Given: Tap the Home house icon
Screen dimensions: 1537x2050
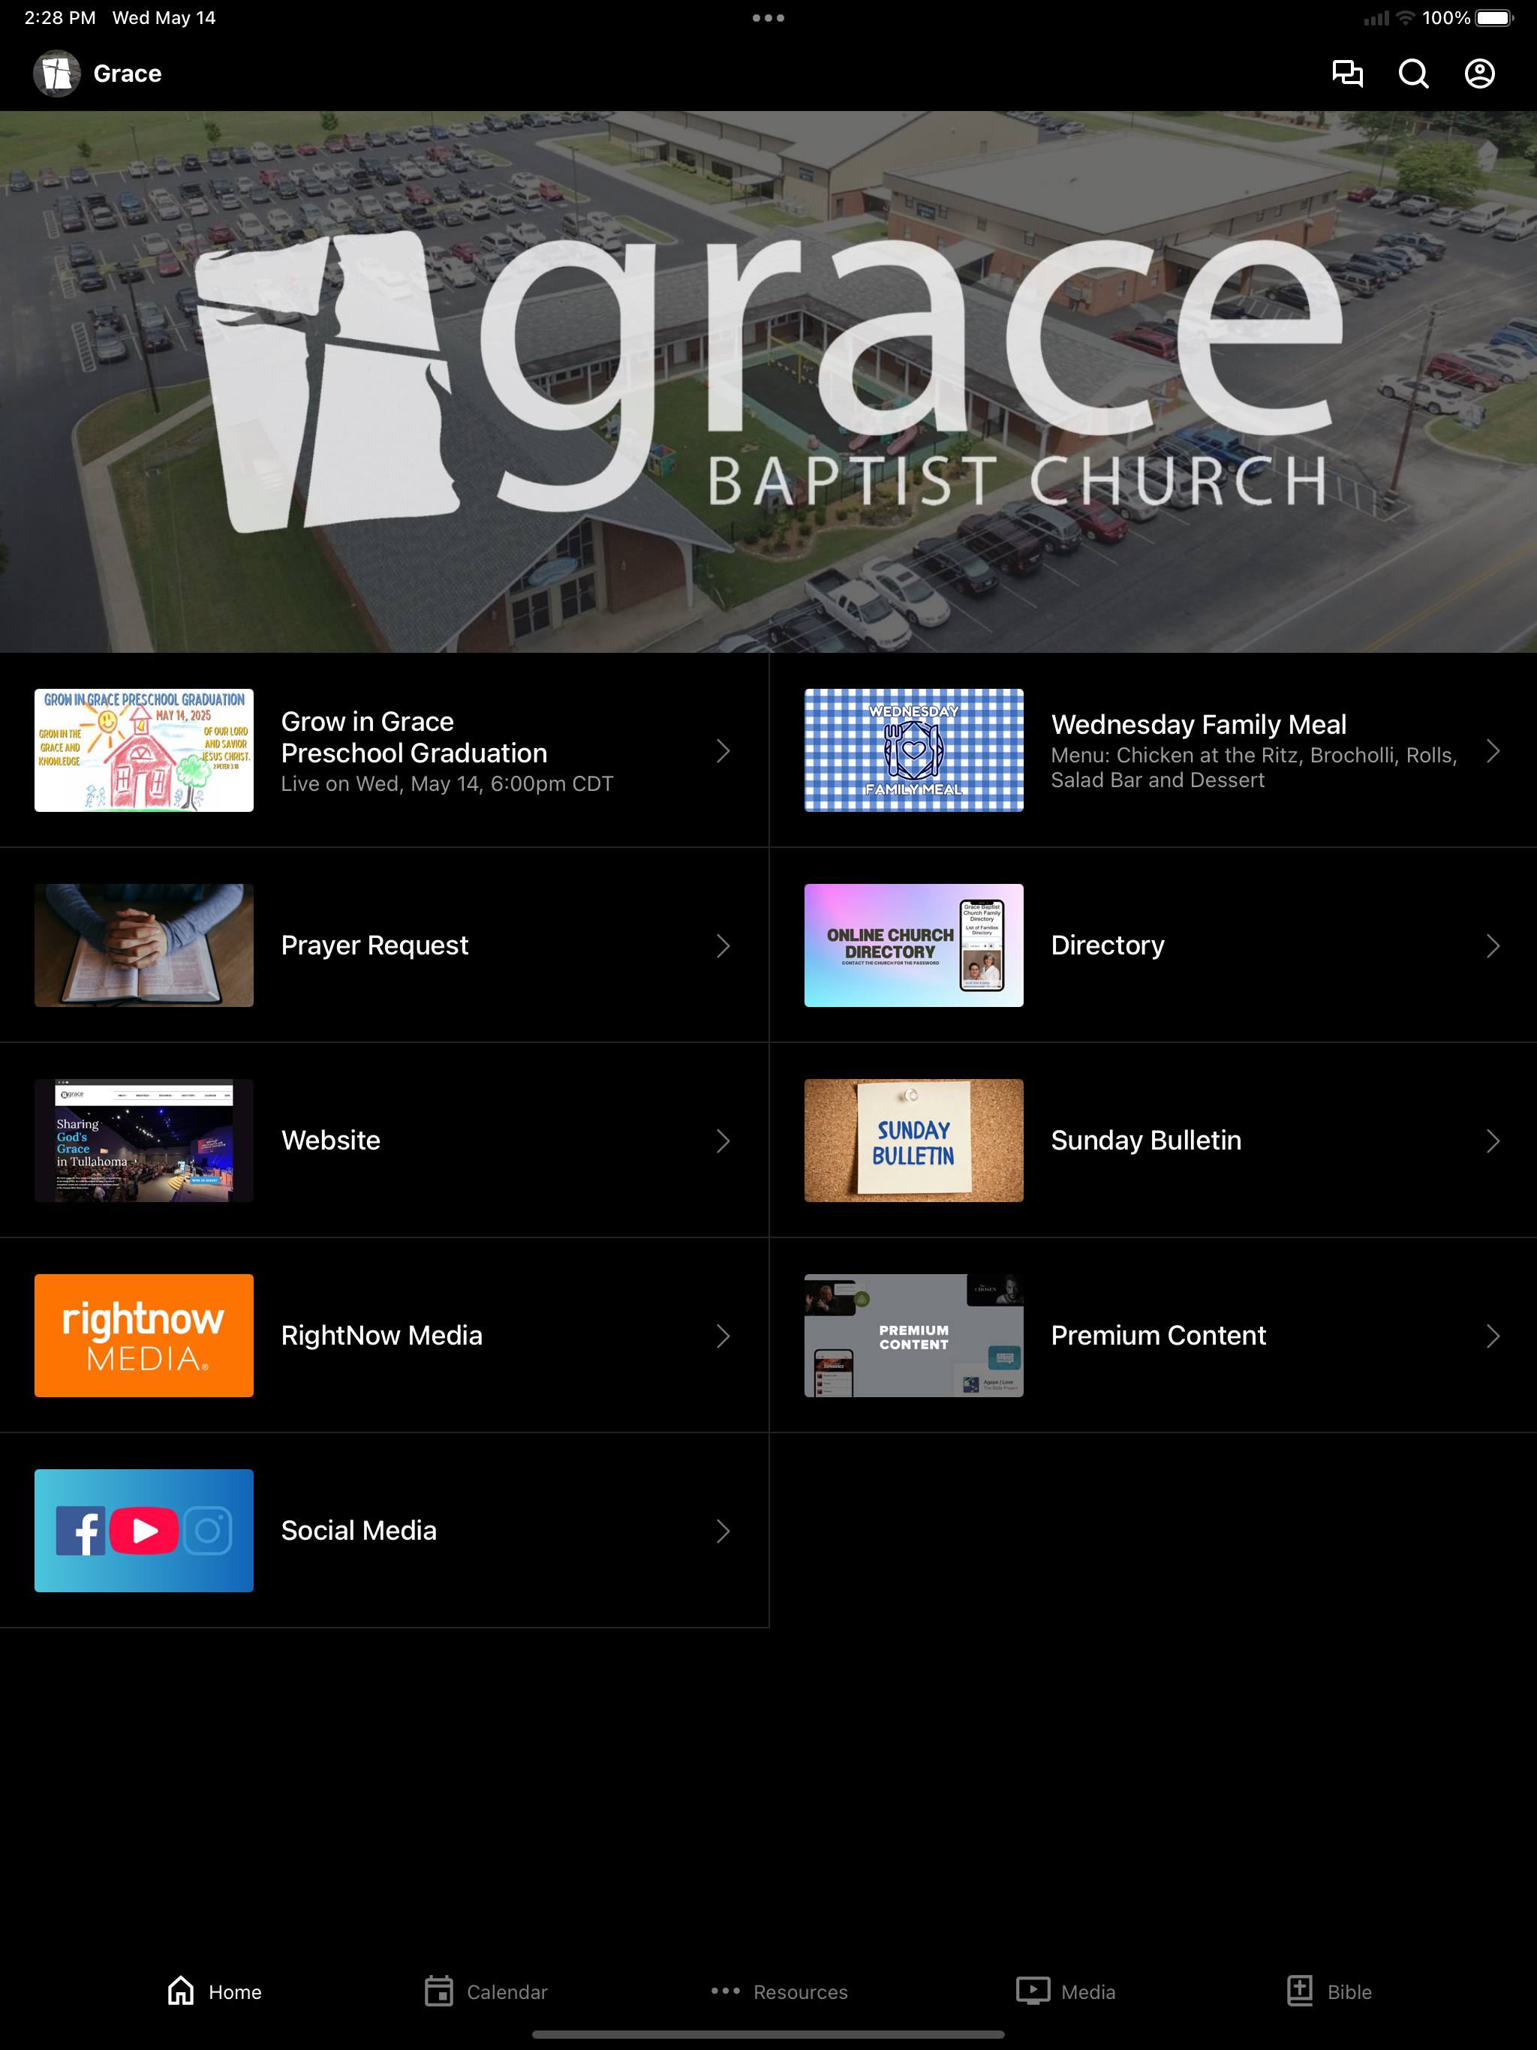Looking at the screenshot, I should pyautogui.click(x=181, y=1991).
